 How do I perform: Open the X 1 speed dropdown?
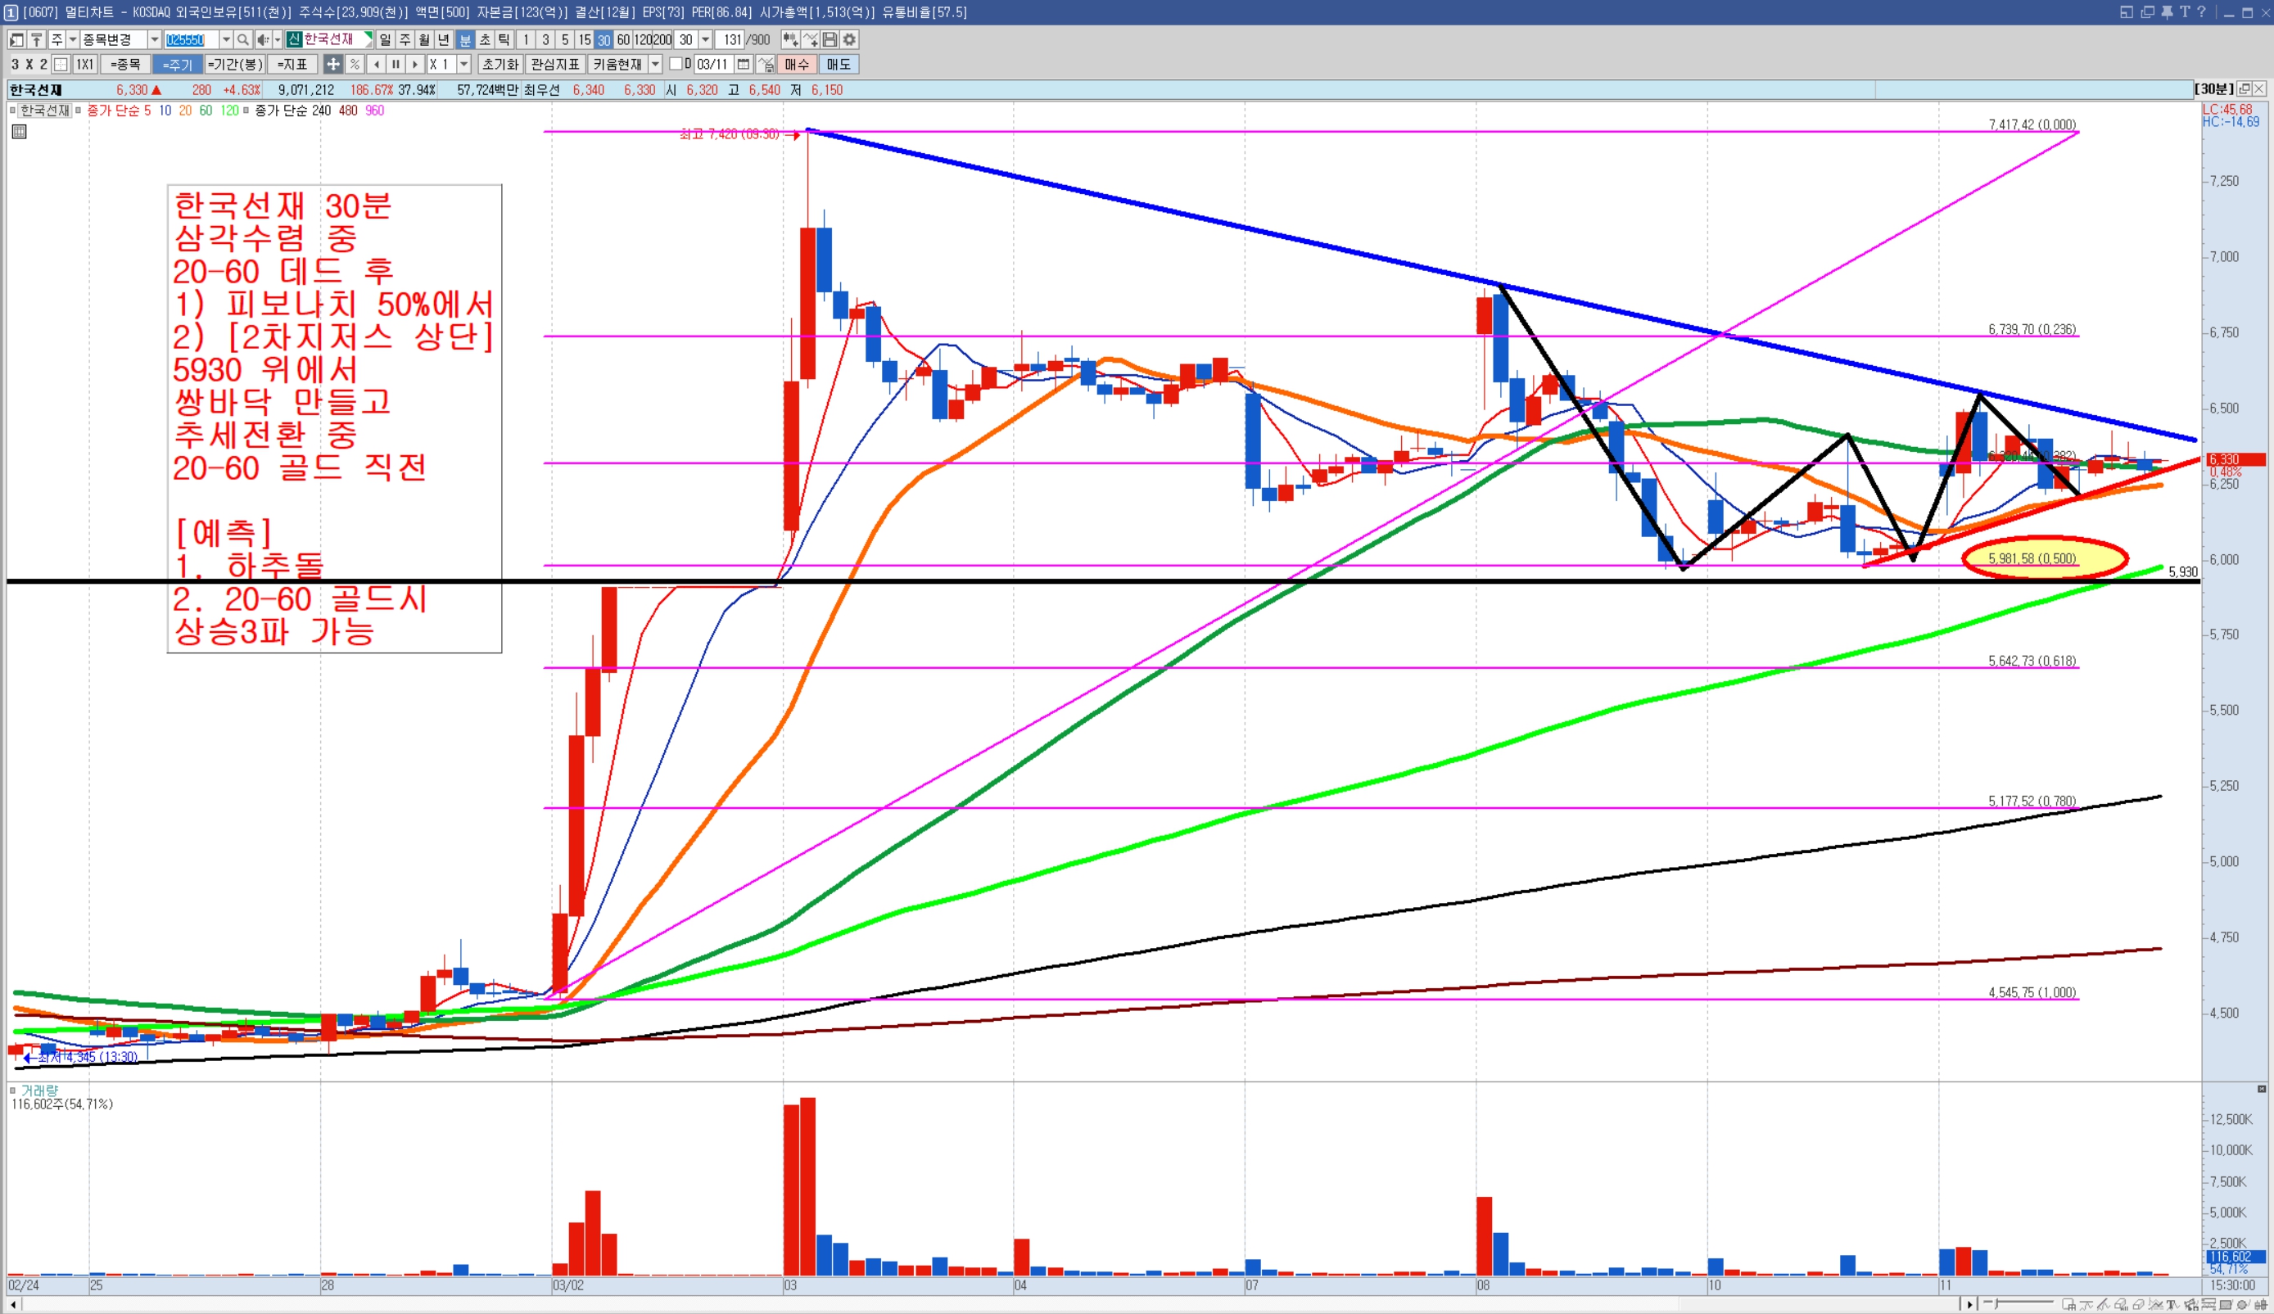463,64
